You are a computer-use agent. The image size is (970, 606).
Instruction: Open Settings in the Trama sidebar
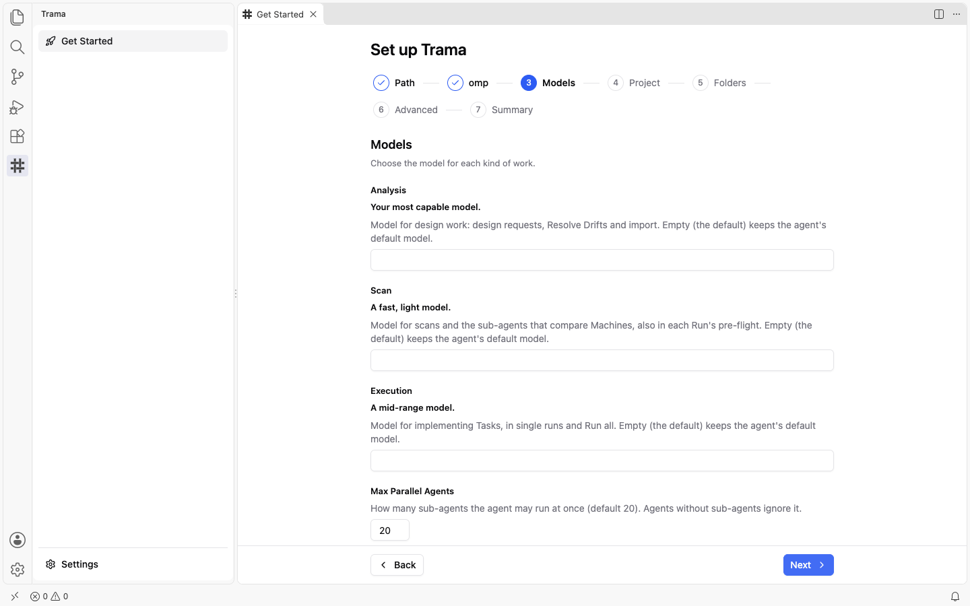[133, 564]
